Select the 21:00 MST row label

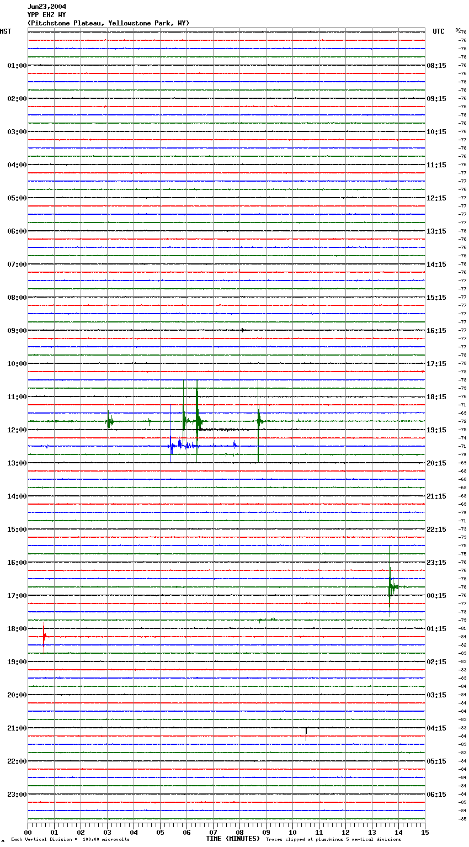17,728
